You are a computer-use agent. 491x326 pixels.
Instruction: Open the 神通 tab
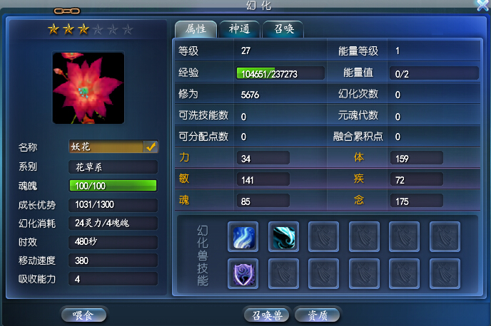[239, 29]
